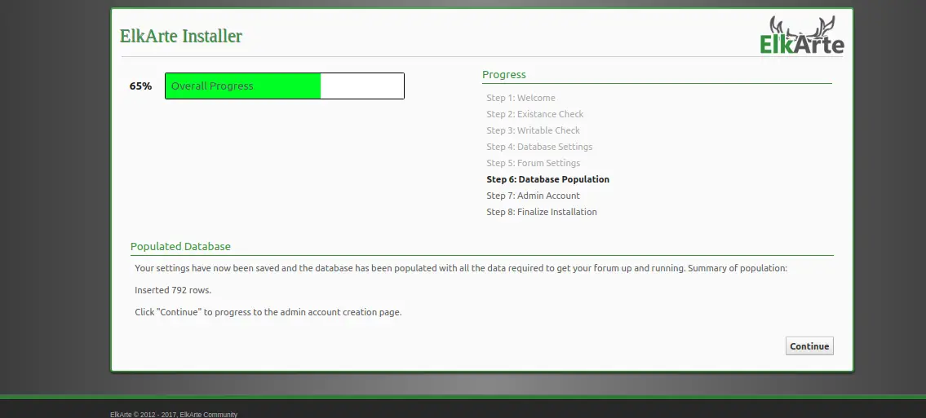The height and width of the screenshot is (418, 926).
Task: Click the Overall Progress bar
Action: (285, 86)
